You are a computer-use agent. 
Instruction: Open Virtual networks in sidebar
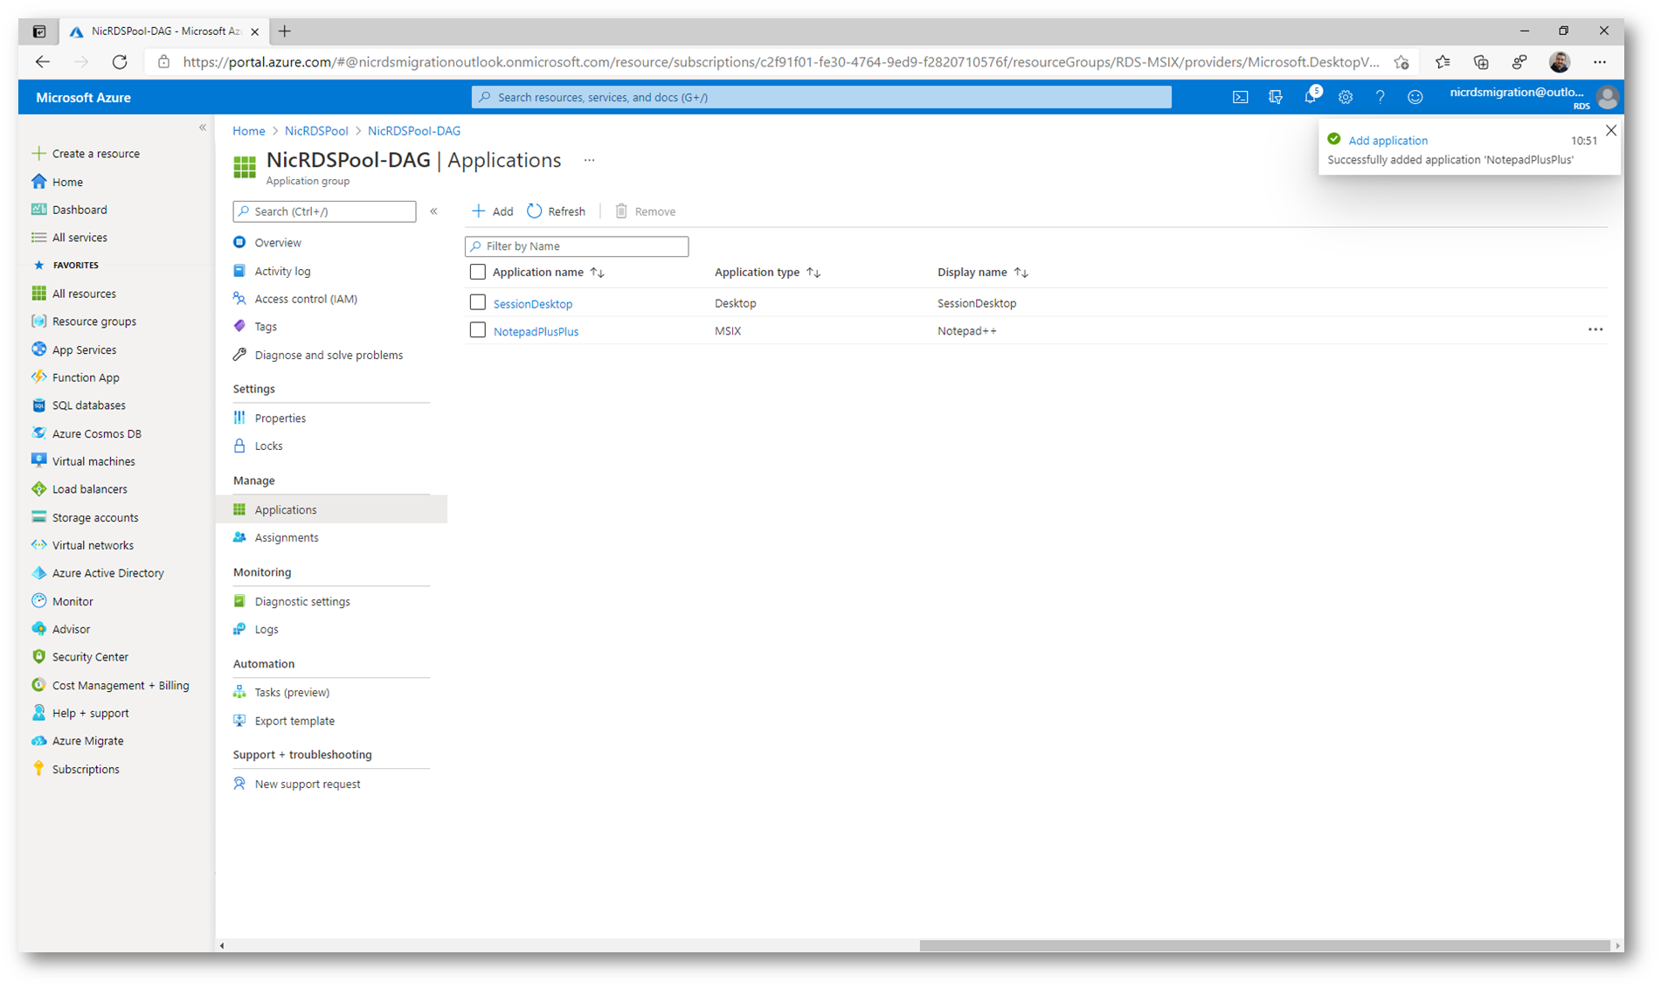click(93, 545)
